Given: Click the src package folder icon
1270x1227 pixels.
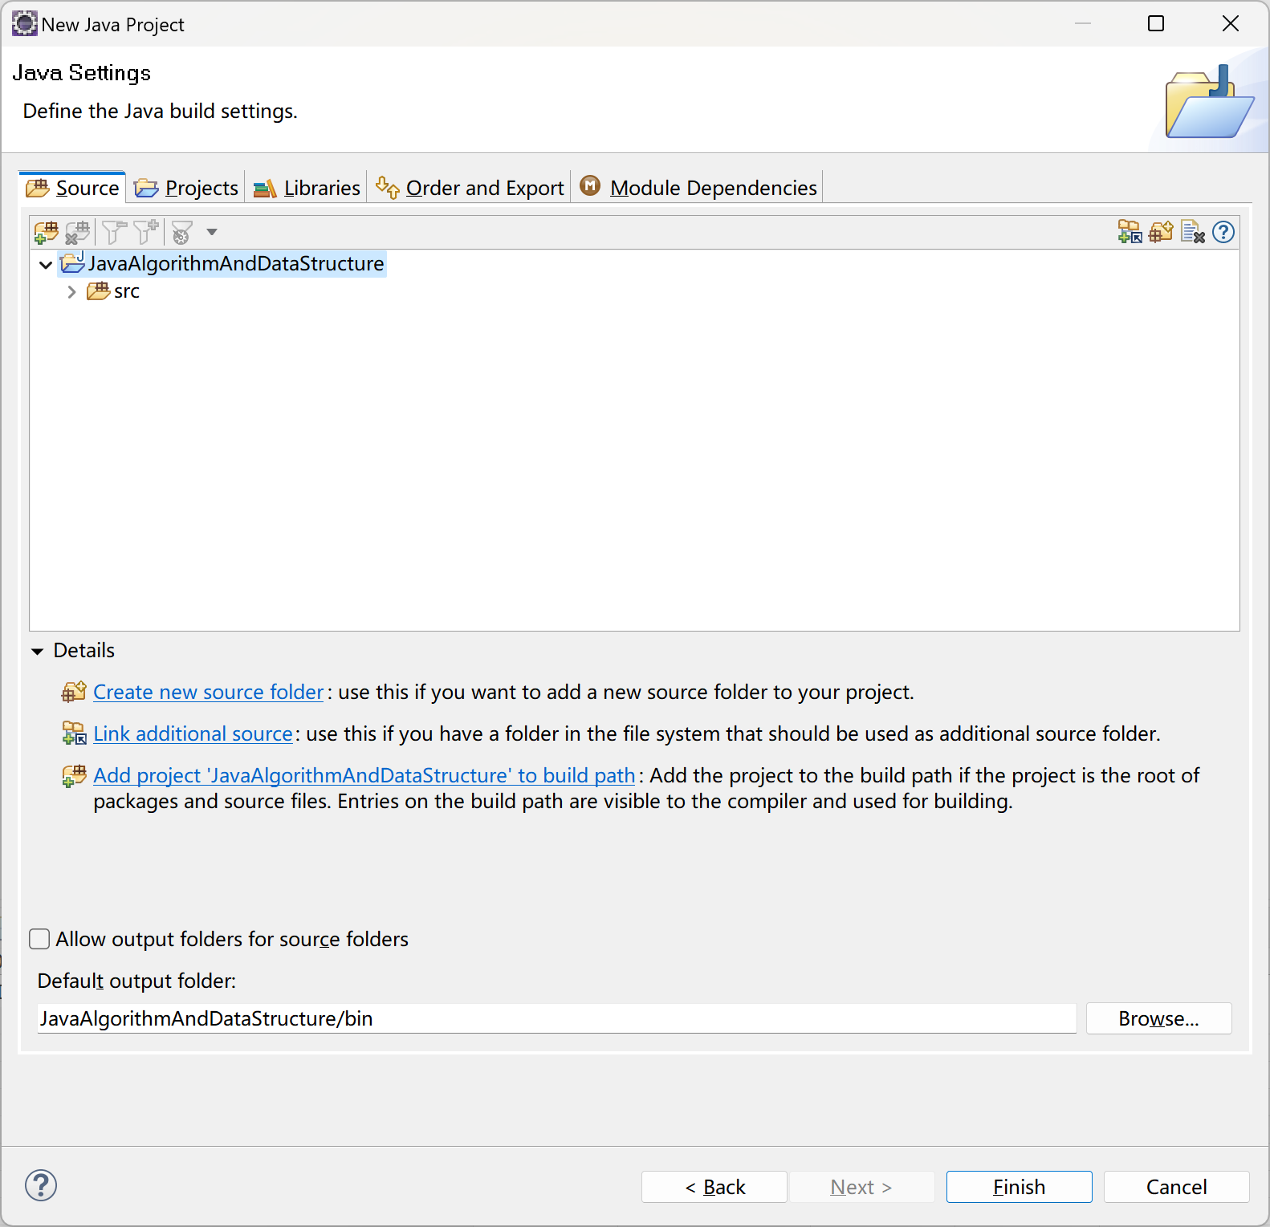Looking at the screenshot, I should pos(98,291).
